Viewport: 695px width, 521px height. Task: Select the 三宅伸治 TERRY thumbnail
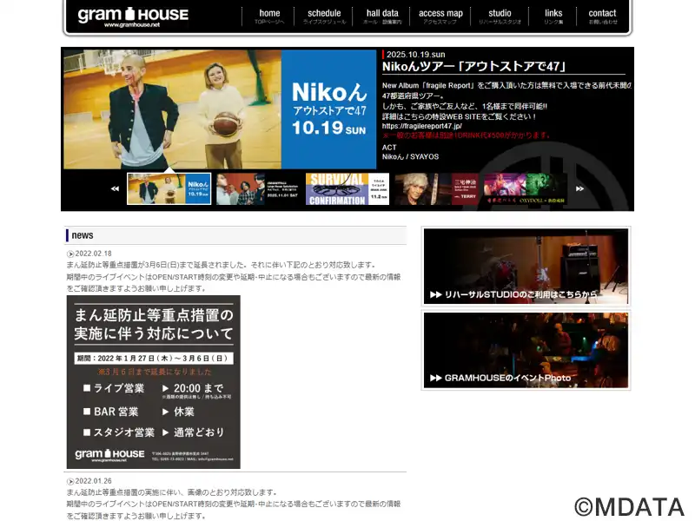[437, 189]
